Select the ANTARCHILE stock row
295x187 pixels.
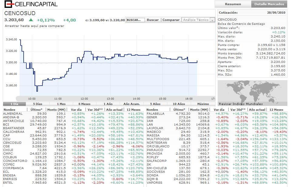[x=73, y=121]
